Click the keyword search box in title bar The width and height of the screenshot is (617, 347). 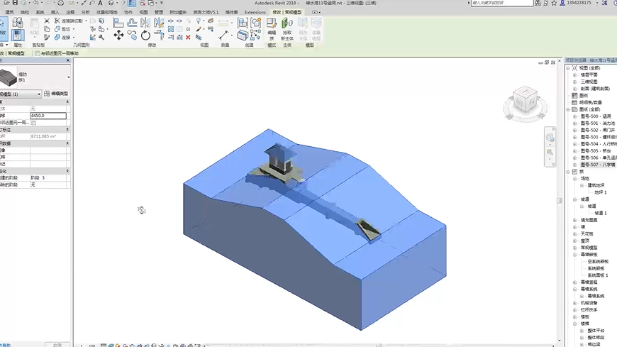[502, 3]
